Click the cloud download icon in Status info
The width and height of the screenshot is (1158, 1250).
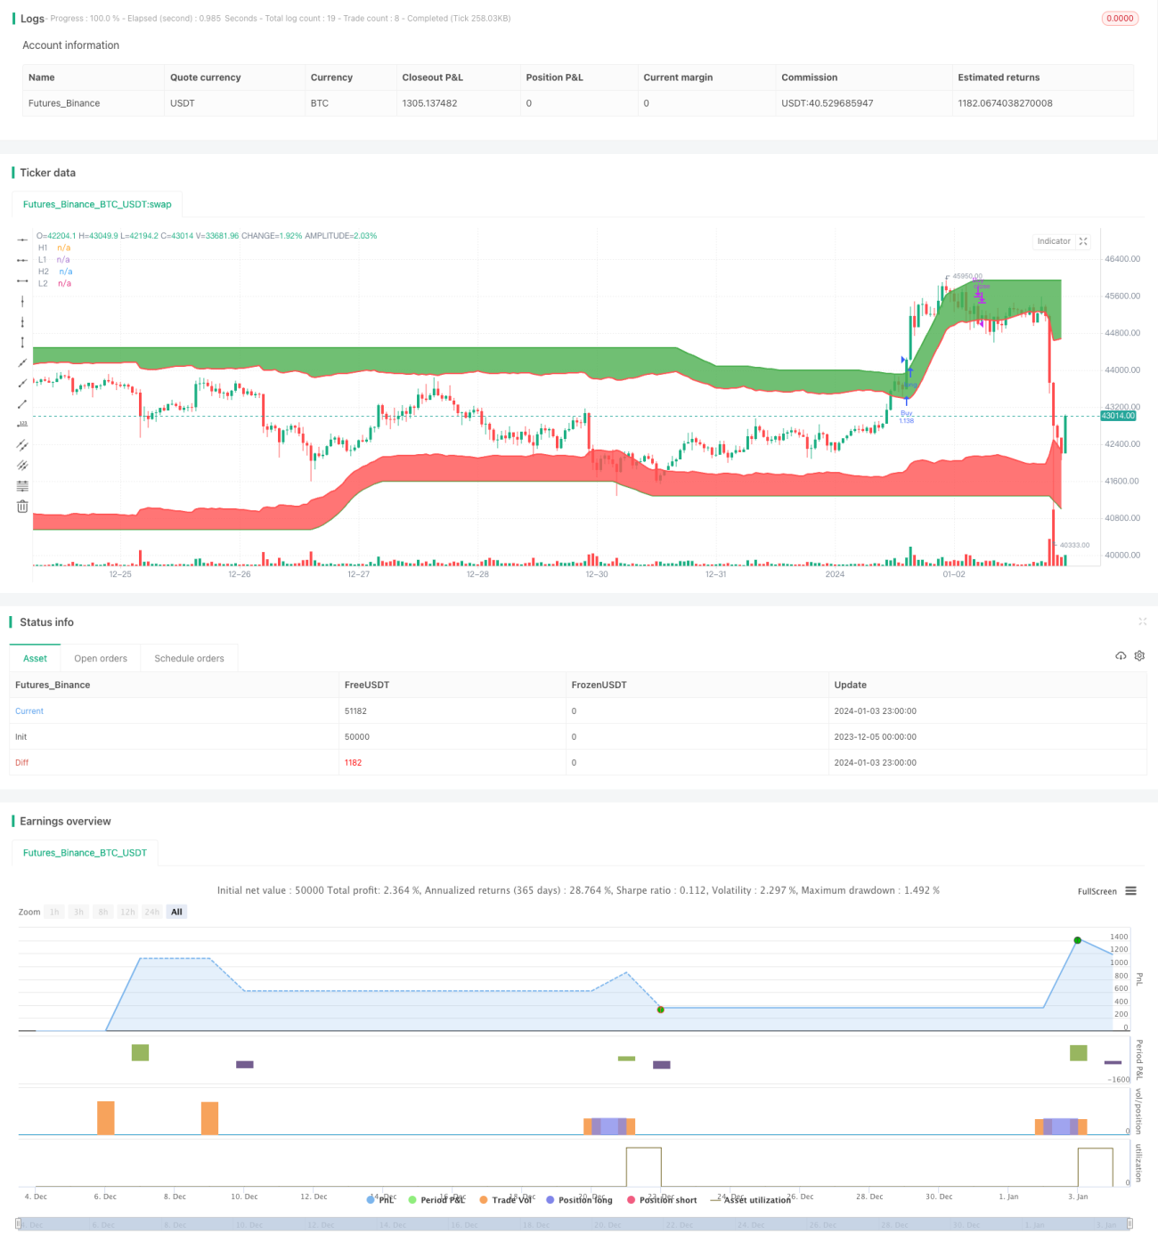[x=1121, y=655]
